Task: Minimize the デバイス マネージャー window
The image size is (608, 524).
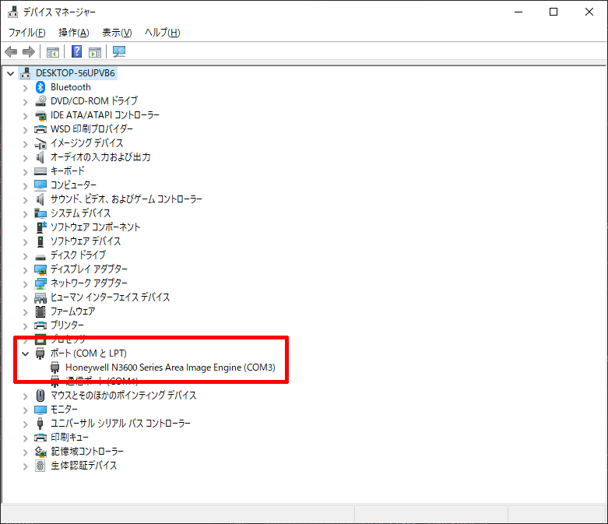Action: (x=518, y=12)
